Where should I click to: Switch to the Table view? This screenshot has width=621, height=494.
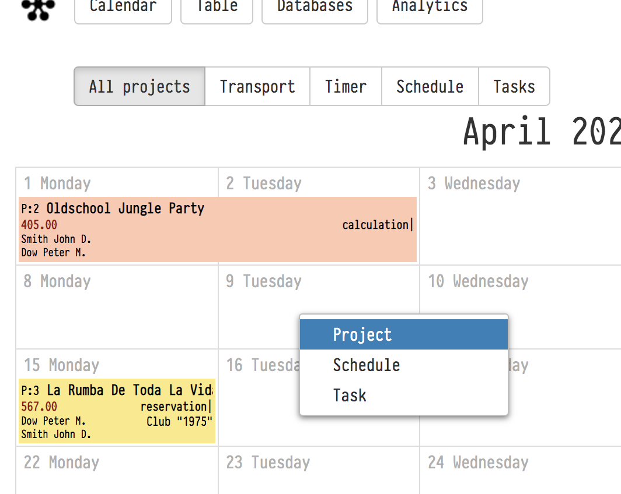217,8
